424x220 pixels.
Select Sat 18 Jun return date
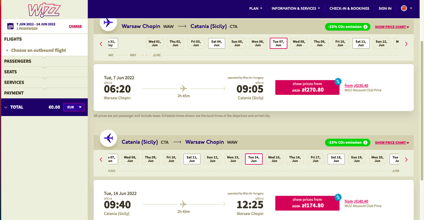tap(336, 159)
